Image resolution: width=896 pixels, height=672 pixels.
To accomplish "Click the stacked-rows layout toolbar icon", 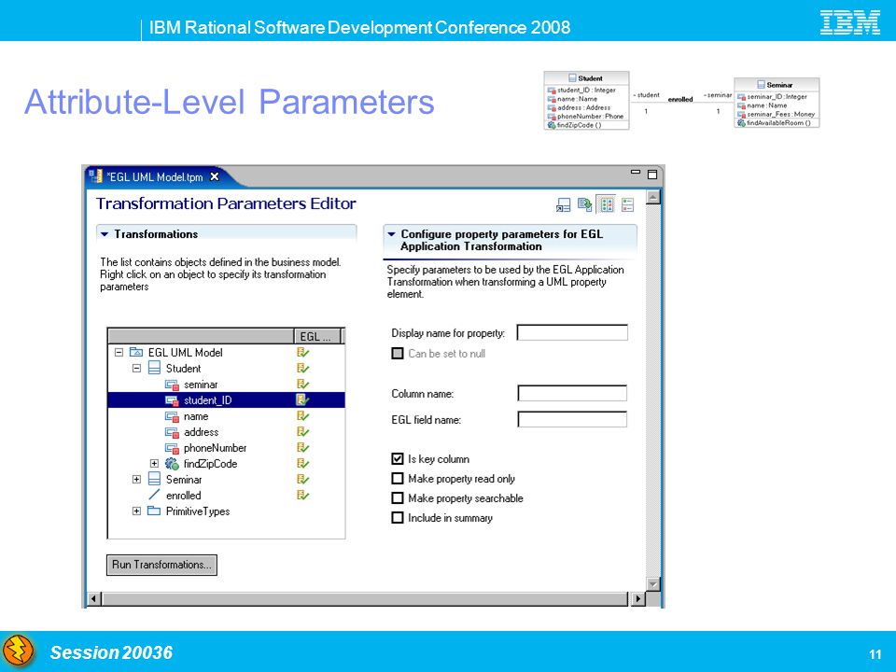I will [x=627, y=204].
